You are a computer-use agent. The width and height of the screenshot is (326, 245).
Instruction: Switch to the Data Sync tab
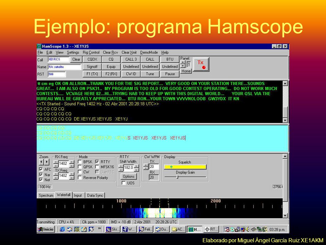coord(95,195)
